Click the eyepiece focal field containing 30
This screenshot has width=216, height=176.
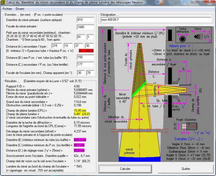pos(81,73)
